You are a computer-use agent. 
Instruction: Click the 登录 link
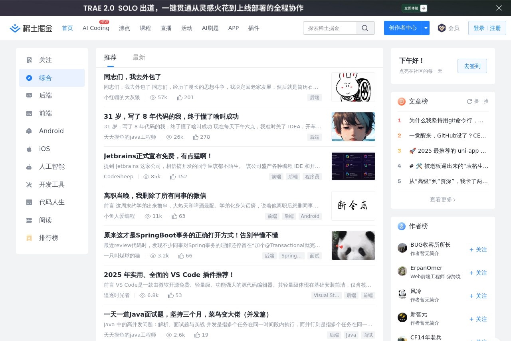pyautogui.click(x=479, y=28)
